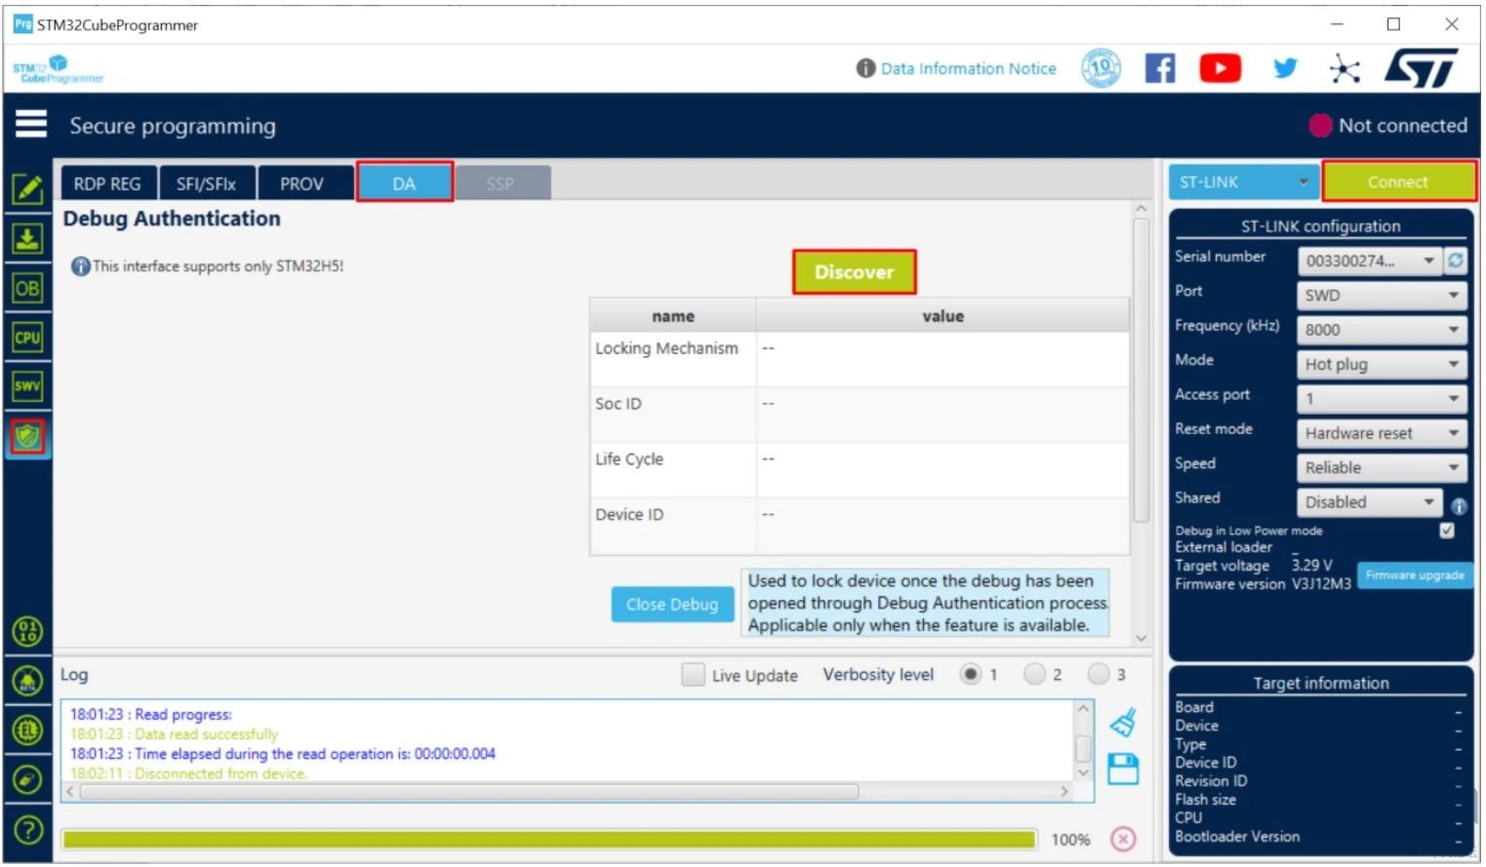Open the Speed Reliable dropdown
1486x867 pixels.
[1382, 467]
